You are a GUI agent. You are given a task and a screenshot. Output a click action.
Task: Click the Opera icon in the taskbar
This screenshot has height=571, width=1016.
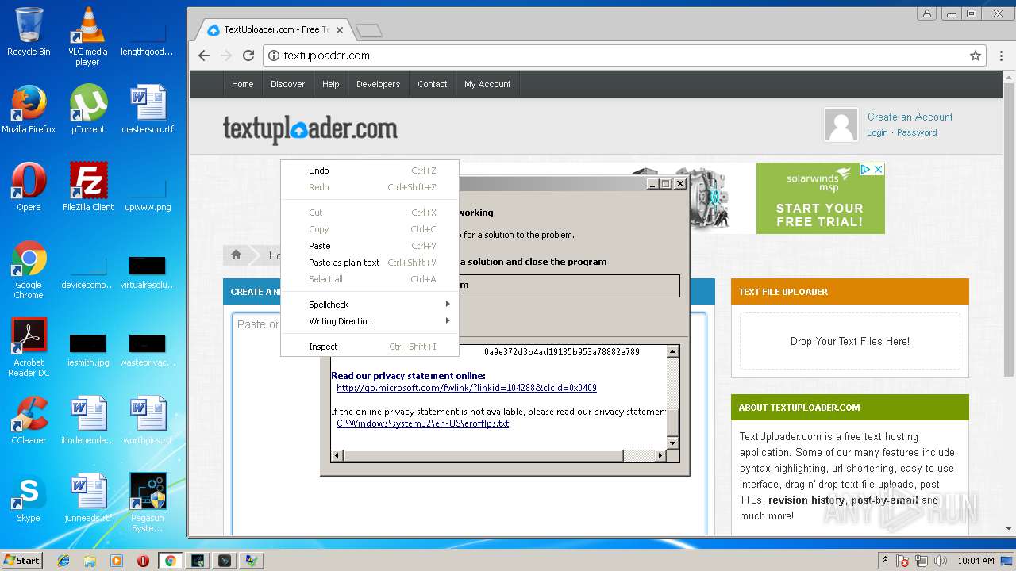point(144,561)
